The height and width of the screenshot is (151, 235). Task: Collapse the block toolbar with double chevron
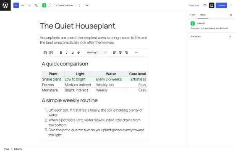[x=87, y=5]
